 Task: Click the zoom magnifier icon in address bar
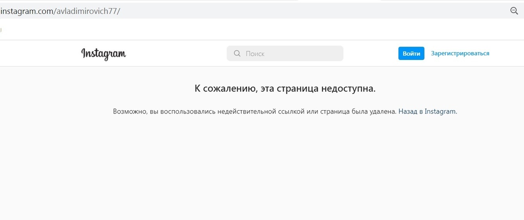point(514,11)
